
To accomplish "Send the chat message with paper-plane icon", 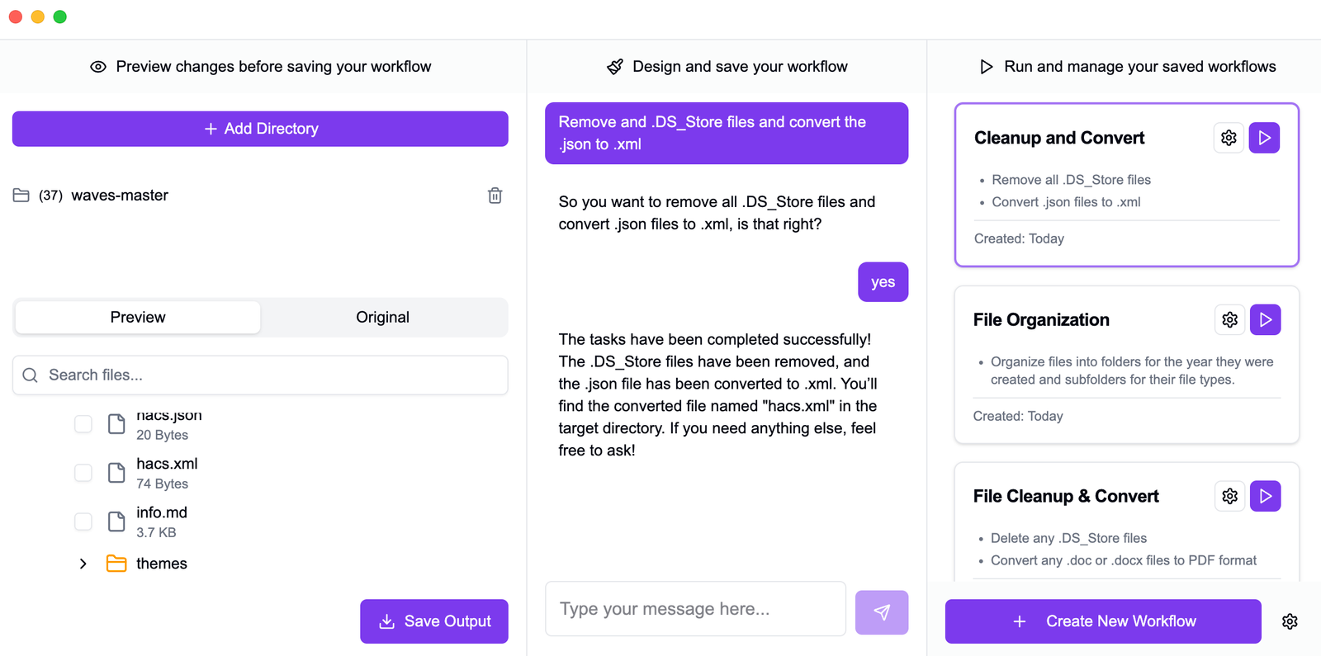I will (x=882, y=612).
